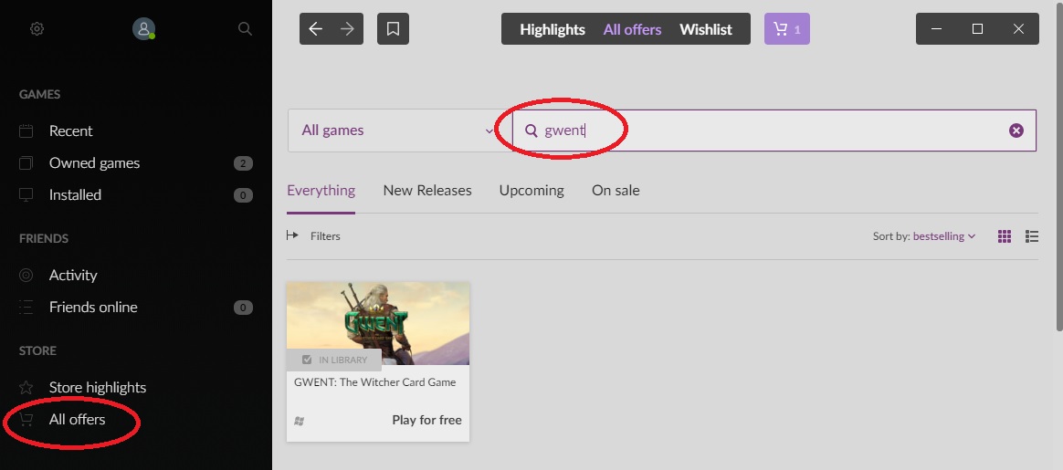Select the On sale tab
This screenshot has height=470, width=1063.
(616, 191)
